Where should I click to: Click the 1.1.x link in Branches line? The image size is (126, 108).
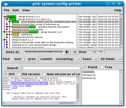[x=22, y=86]
